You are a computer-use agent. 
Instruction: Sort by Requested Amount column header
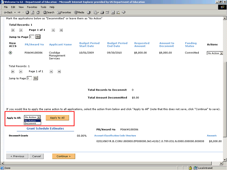coord(142,45)
